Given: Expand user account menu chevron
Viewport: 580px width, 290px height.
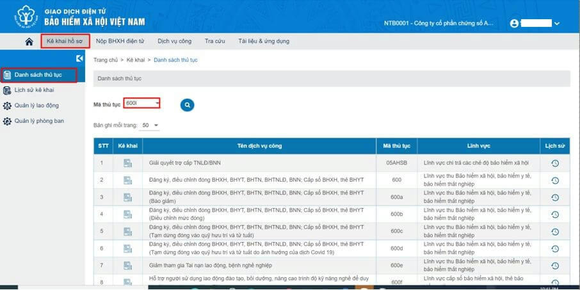Looking at the screenshot, I should [557, 24].
